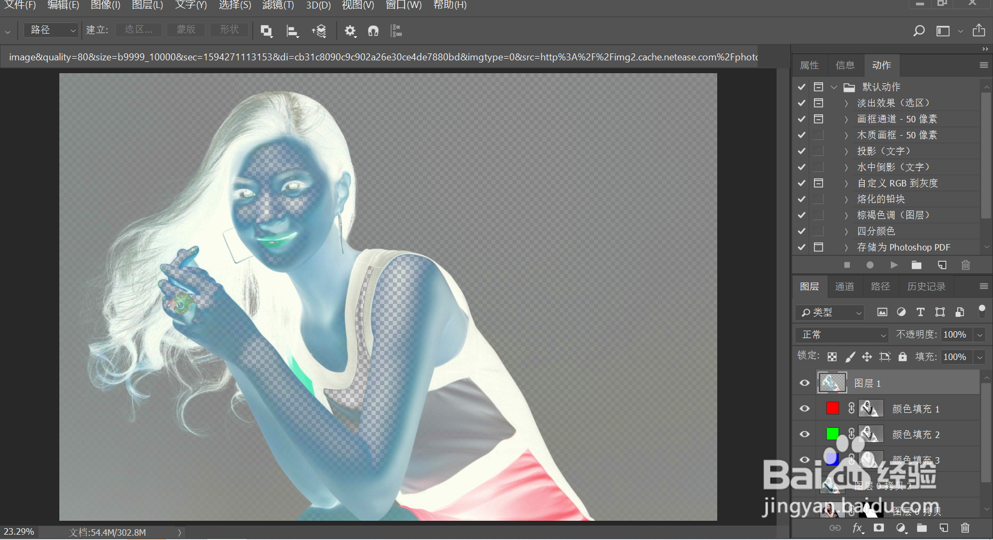Filter layers by adjustment layer half-circle icon
Screen dimensions: 993x540
902,312
